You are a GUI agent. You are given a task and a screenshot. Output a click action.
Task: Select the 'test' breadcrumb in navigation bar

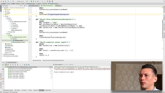[13, 4]
